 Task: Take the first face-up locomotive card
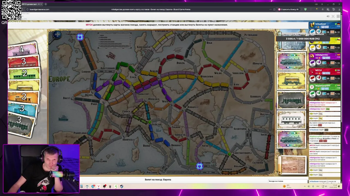tap(291, 62)
